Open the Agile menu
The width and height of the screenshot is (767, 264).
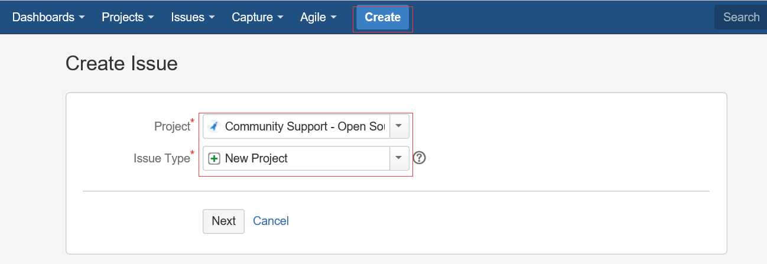coord(318,17)
